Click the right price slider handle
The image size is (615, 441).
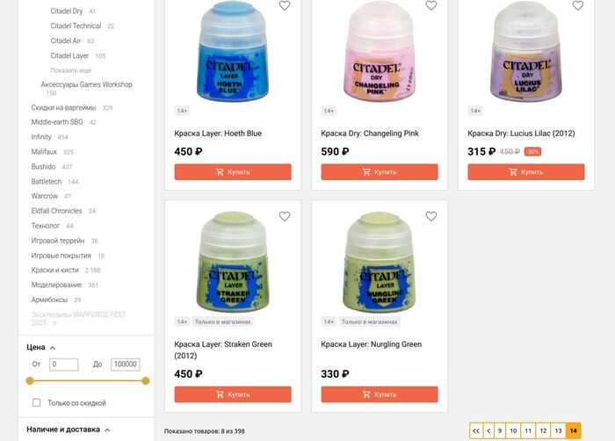(x=146, y=380)
